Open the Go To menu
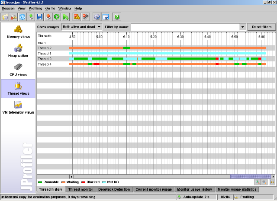Image resolution: width=277 pixels, height=201 pixels. [50, 8]
